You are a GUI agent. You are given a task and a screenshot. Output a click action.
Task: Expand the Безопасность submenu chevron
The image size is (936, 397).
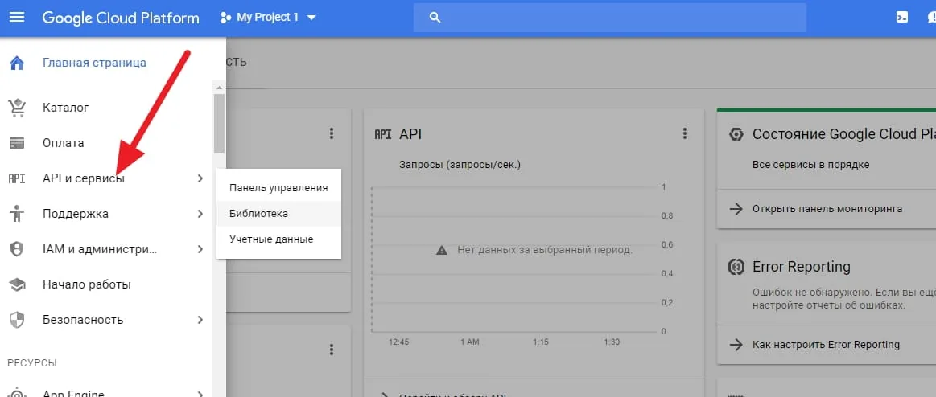[200, 320]
